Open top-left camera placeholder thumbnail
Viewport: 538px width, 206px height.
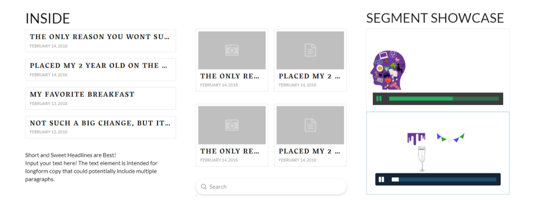(x=232, y=50)
